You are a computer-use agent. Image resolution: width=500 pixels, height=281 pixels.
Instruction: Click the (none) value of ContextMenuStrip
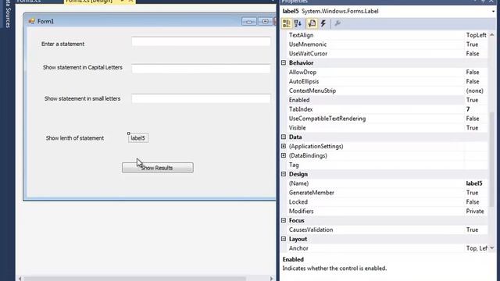475,91
